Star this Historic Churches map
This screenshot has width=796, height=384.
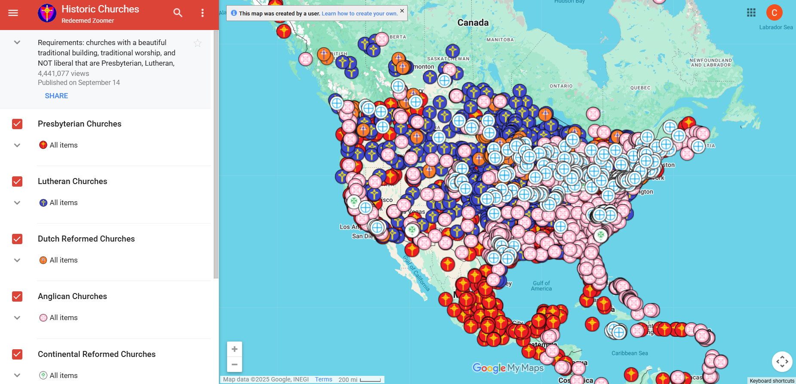click(x=197, y=43)
